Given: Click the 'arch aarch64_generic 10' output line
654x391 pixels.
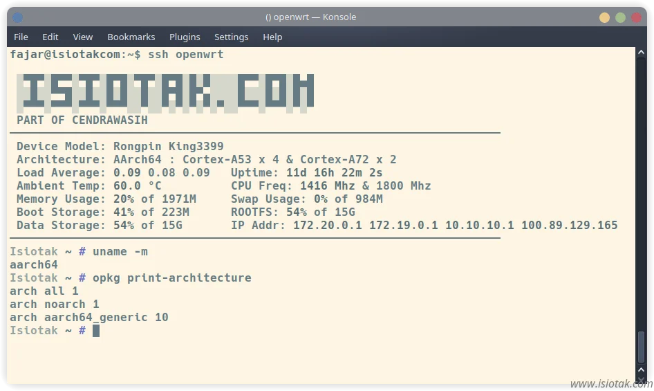Looking at the screenshot, I should (89, 318).
